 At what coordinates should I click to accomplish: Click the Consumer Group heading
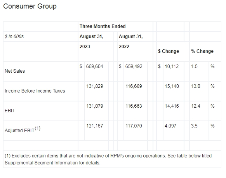coord(30,6)
